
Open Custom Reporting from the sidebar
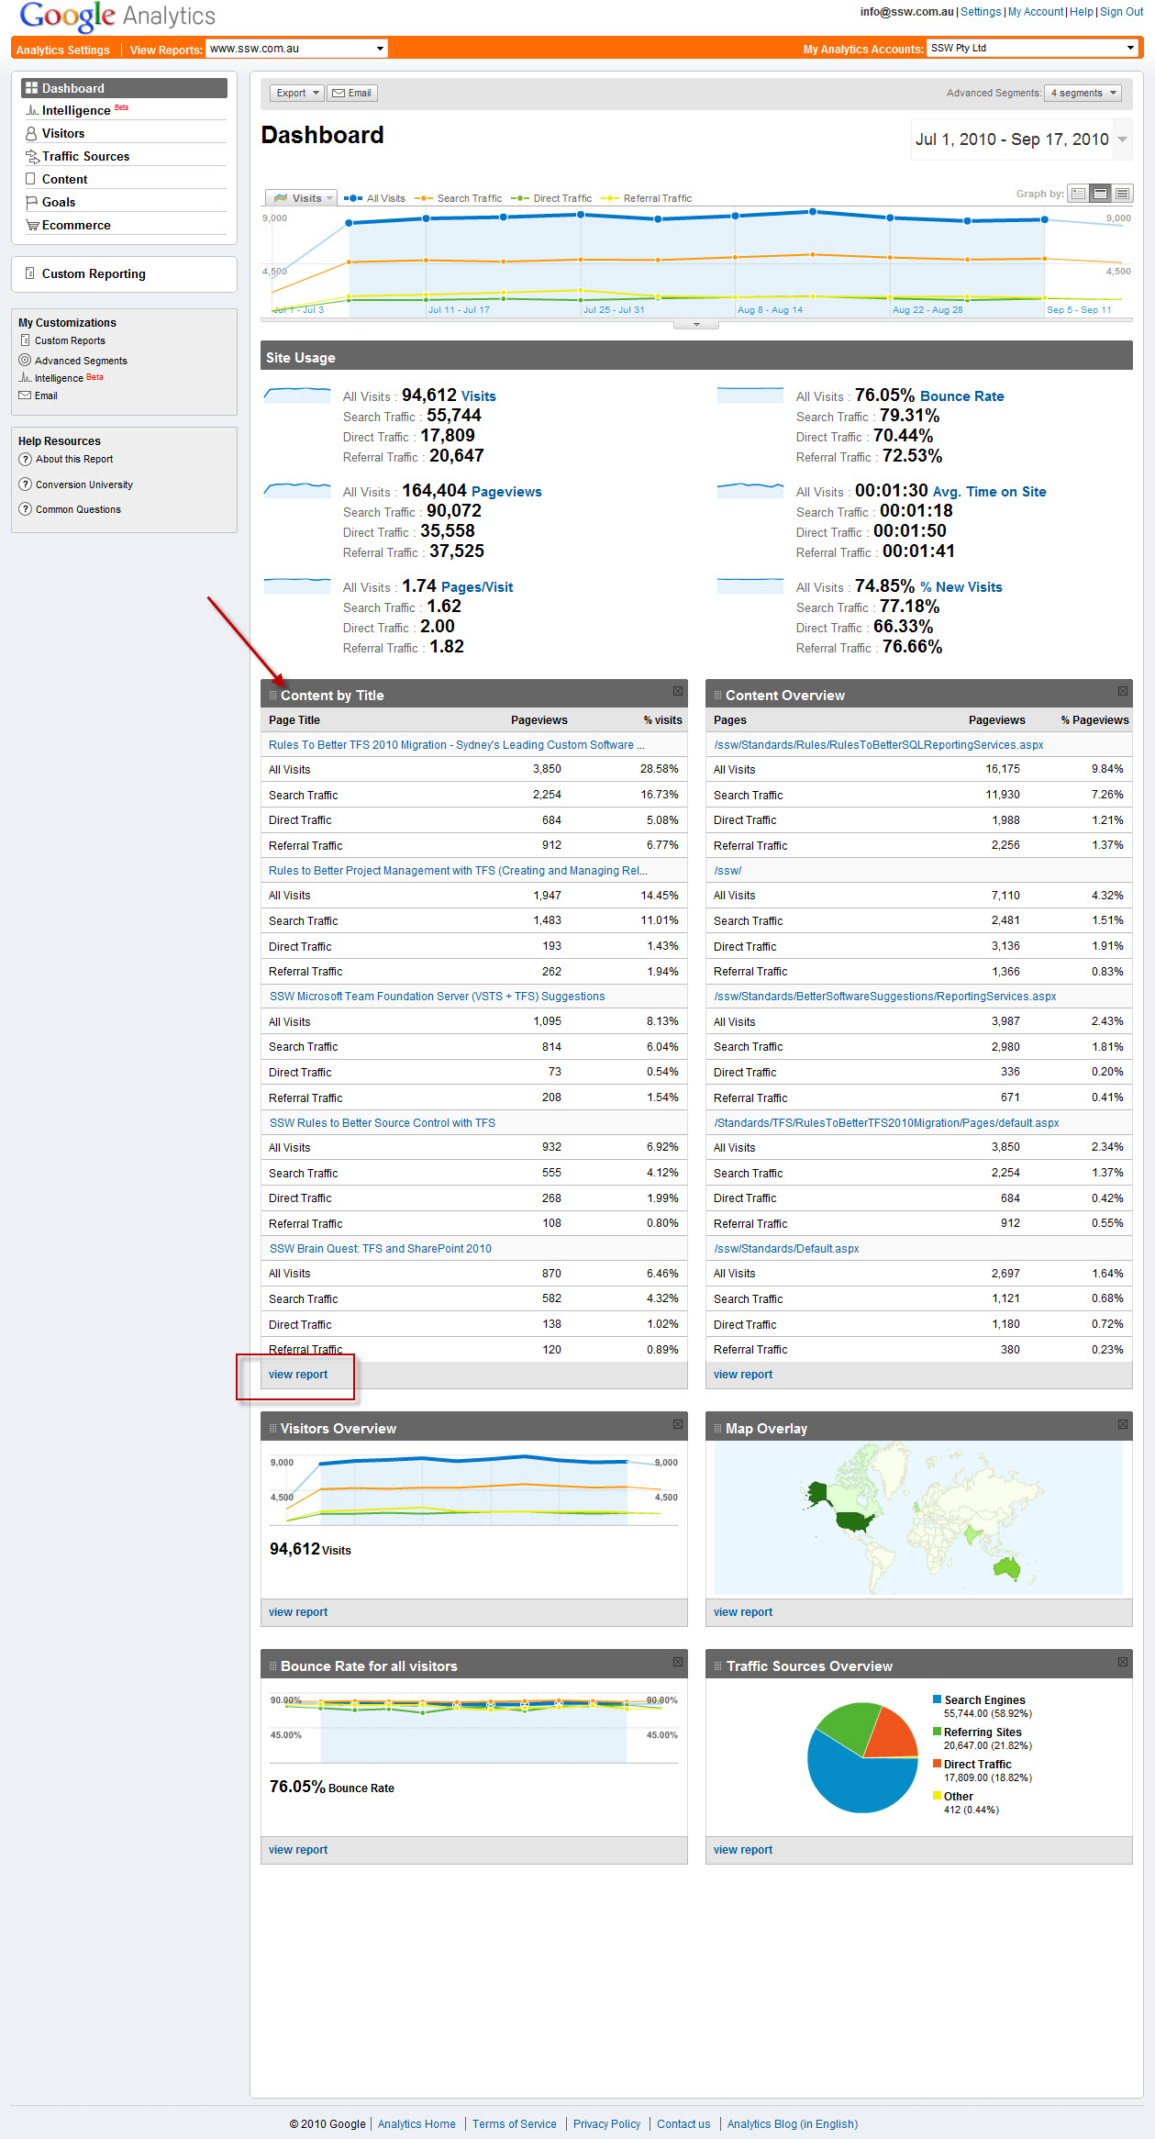coord(93,274)
